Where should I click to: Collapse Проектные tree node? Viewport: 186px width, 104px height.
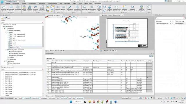click(5, 28)
